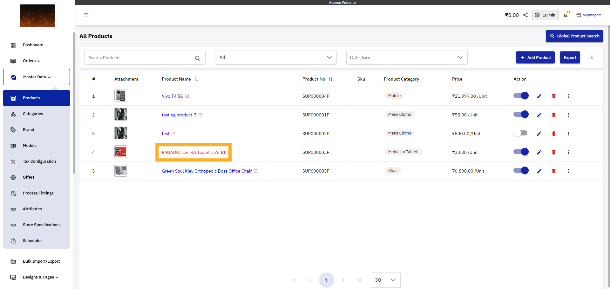
Task: Delete the test product with trash icon
Action: tap(554, 134)
